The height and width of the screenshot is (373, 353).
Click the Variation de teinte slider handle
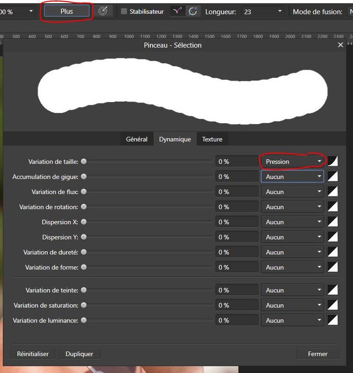coord(84,290)
